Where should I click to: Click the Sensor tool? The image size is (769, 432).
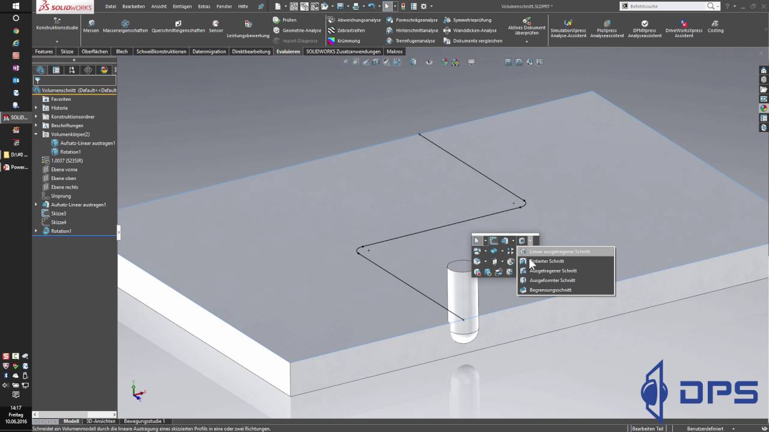tap(216, 26)
